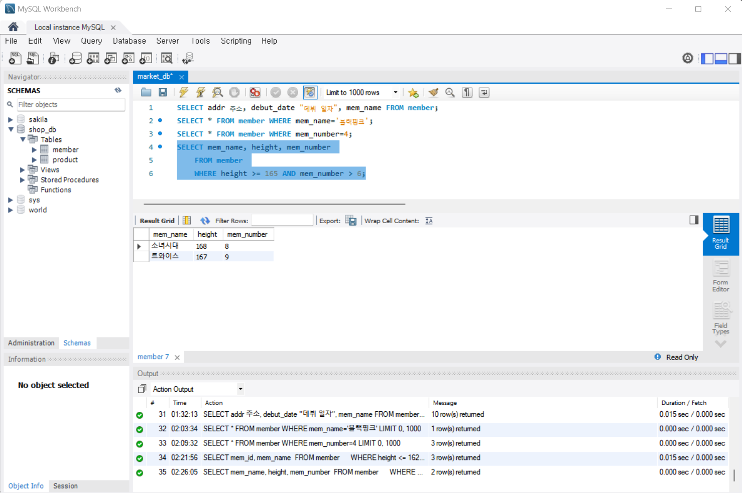
Task: Stop the executing query icon
Action: pos(234,92)
